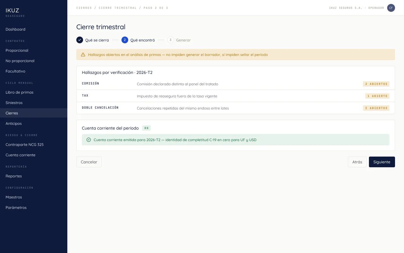Click 'Hallazgos por verificación · 2026-T2' heading
This screenshot has width=404, height=253.
(x=117, y=73)
